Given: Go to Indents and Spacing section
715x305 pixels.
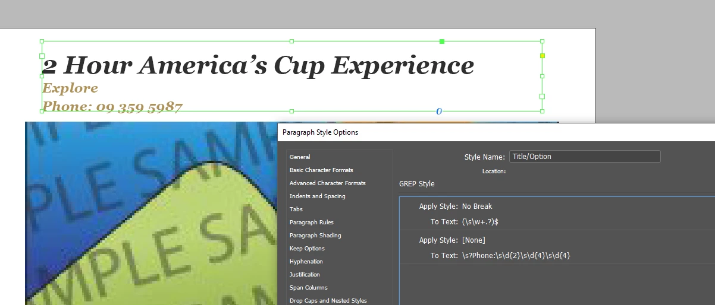Looking at the screenshot, I should (x=317, y=196).
